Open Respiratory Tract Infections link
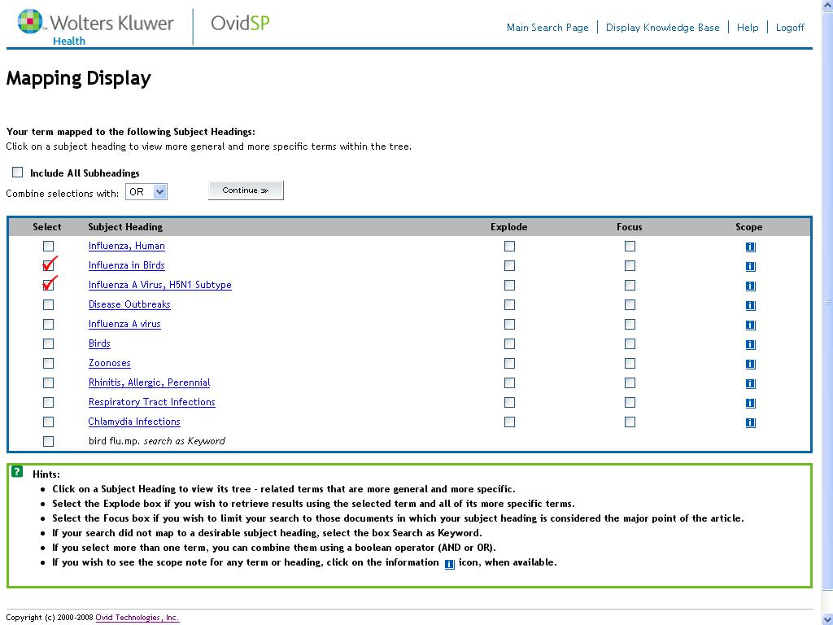The image size is (833, 625). 152,402
